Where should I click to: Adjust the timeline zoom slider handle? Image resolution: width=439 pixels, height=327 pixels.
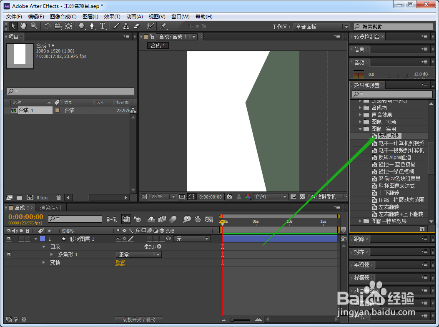[232, 320]
